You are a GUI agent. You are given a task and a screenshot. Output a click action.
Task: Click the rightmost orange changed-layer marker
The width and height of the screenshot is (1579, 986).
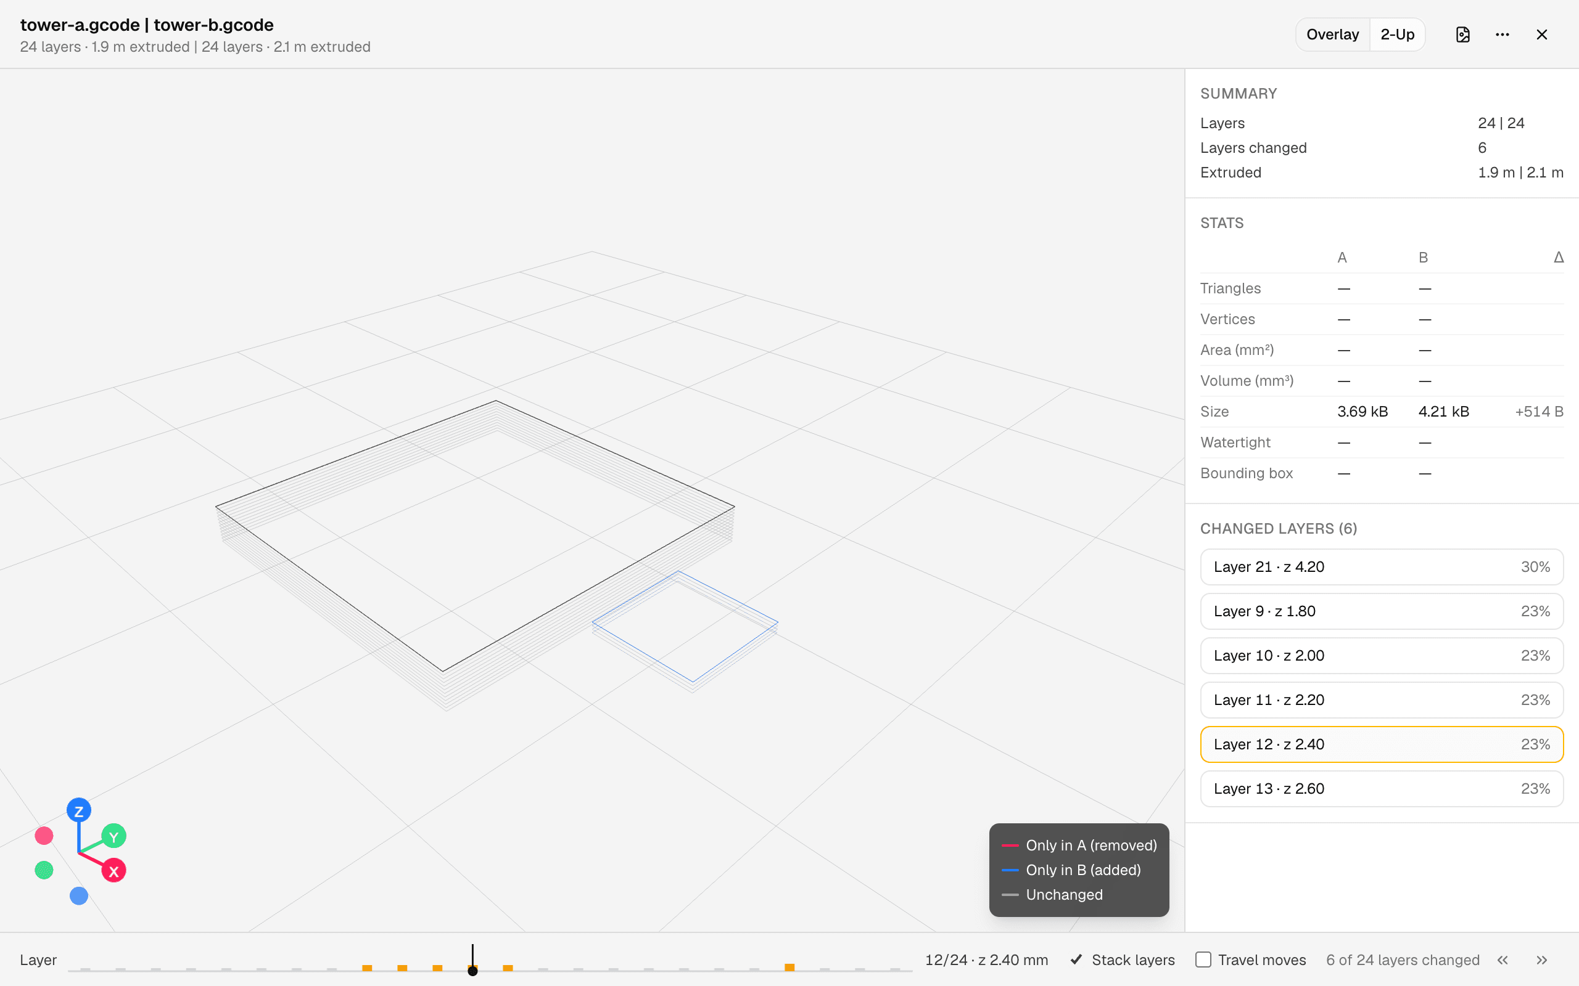(789, 968)
